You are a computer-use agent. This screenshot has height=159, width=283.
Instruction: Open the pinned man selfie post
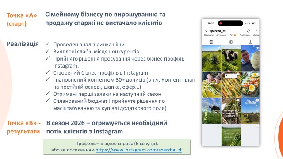250,58
